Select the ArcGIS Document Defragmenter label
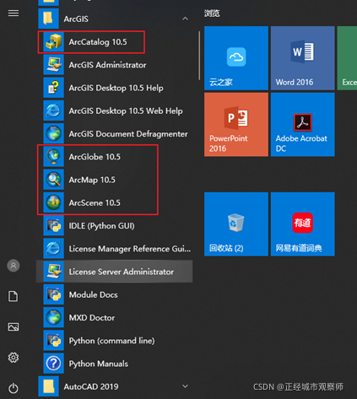Screen dimensions: 357x399 [128, 134]
